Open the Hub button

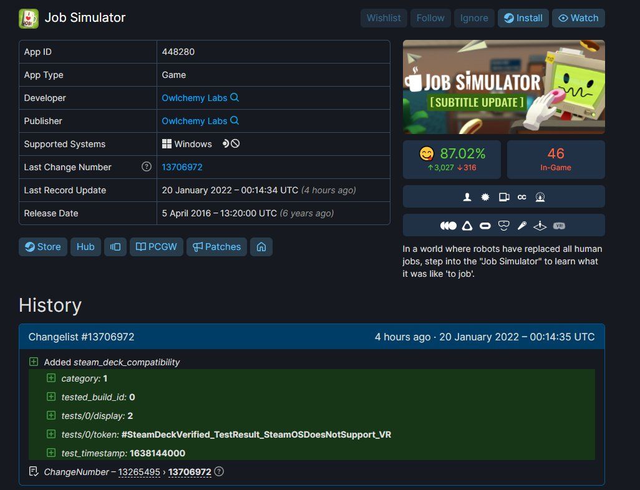85,247
